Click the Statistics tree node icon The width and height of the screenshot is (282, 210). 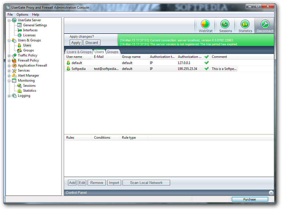click(x=19, y=91)
